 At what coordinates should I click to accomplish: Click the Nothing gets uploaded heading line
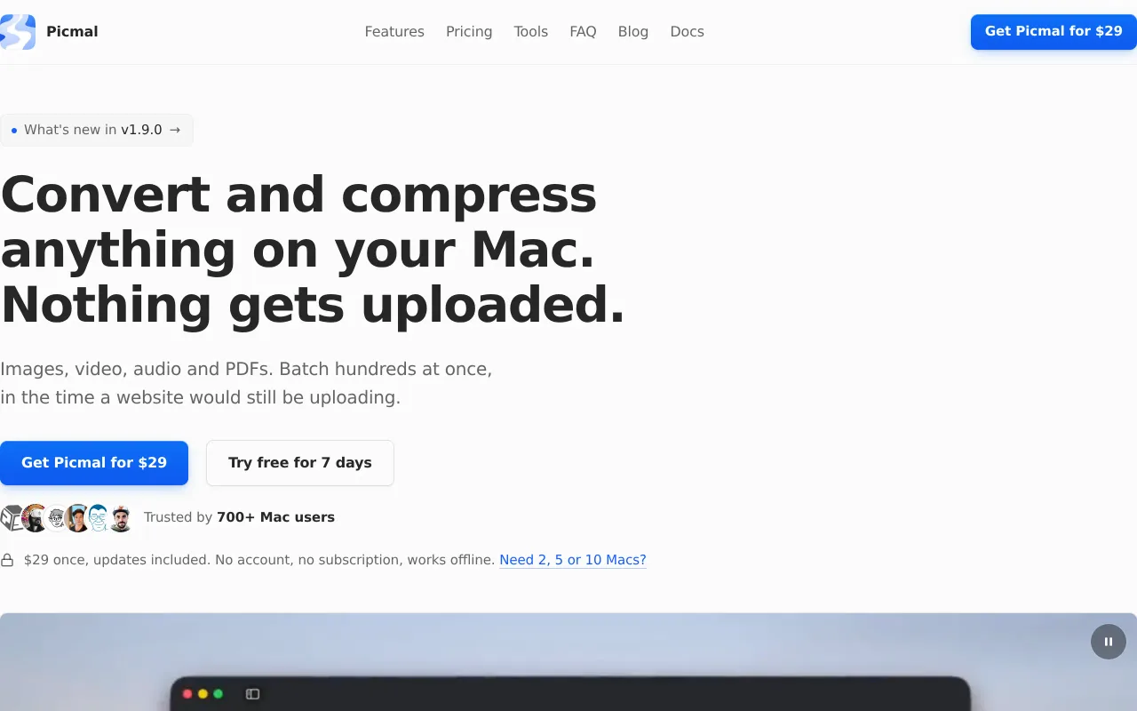[313, 305]
